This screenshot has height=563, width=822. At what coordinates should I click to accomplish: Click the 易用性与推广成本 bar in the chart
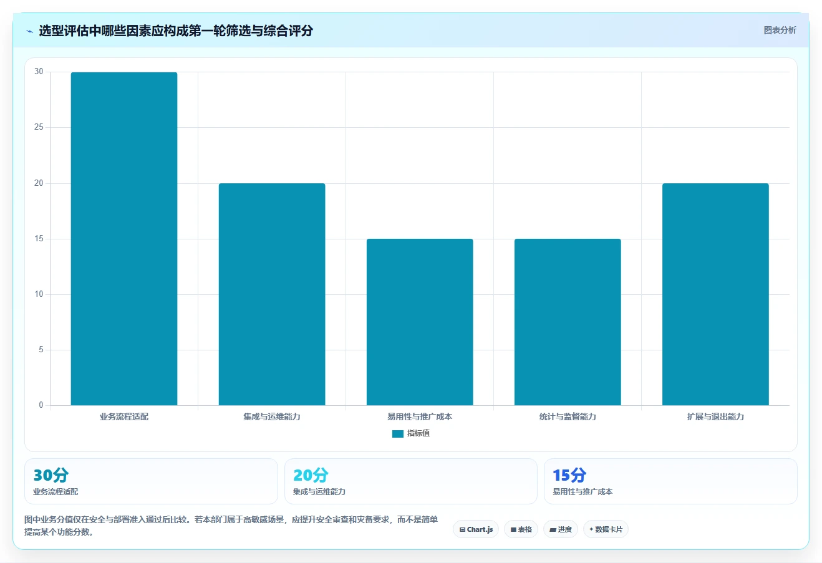[x=420, y=322]
